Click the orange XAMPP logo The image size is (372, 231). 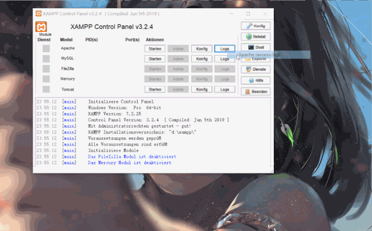coord(41,27)
